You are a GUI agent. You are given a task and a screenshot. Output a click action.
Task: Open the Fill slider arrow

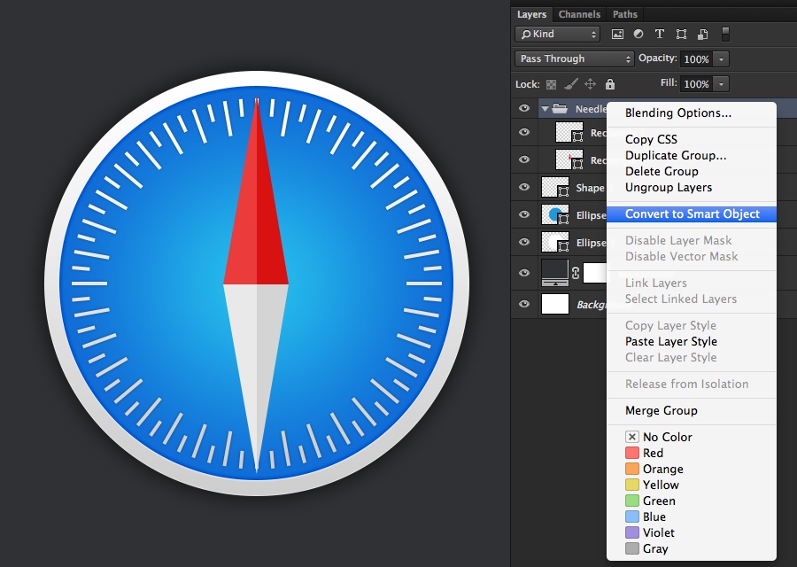pyautogui.click(x=721, y=84)
